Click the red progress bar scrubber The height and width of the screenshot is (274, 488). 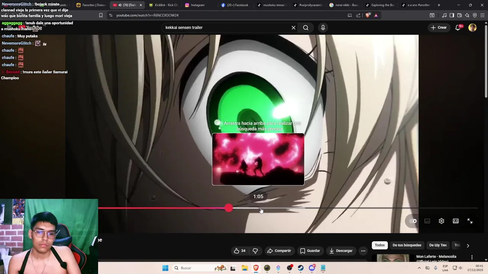point(228,208)
